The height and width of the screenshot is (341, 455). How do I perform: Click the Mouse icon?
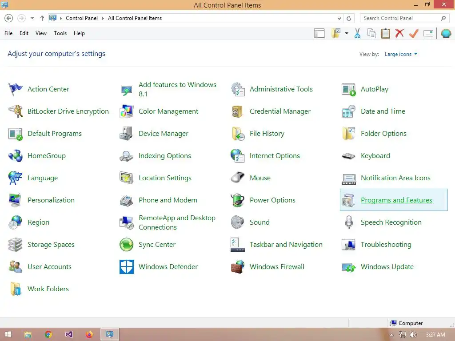point(238,178)
